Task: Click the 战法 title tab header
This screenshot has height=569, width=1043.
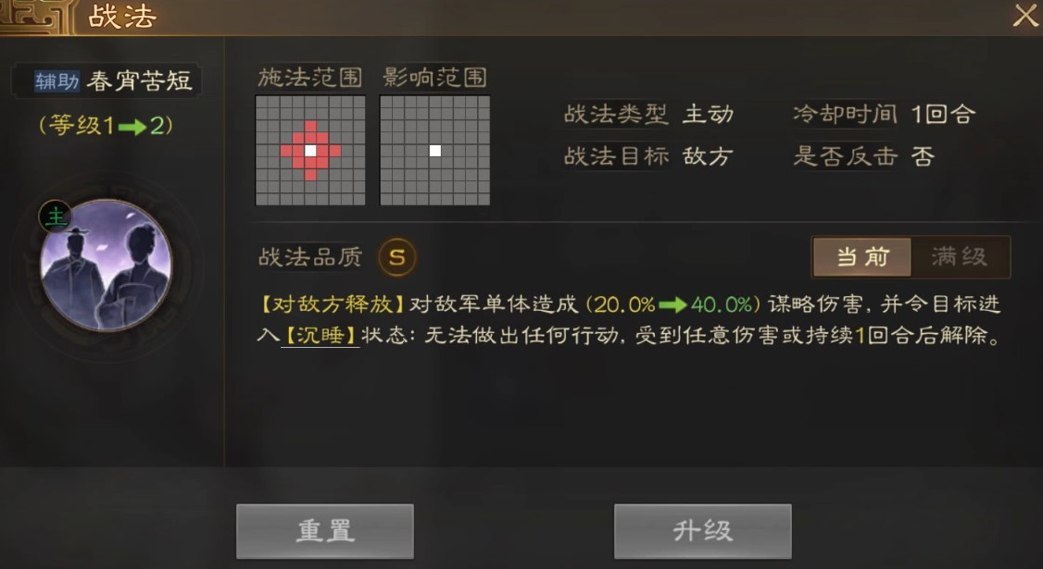Action: point(122,17)
